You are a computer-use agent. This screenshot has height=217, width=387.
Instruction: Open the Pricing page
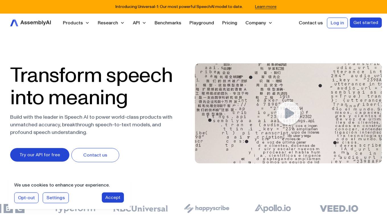click(230, 23)
